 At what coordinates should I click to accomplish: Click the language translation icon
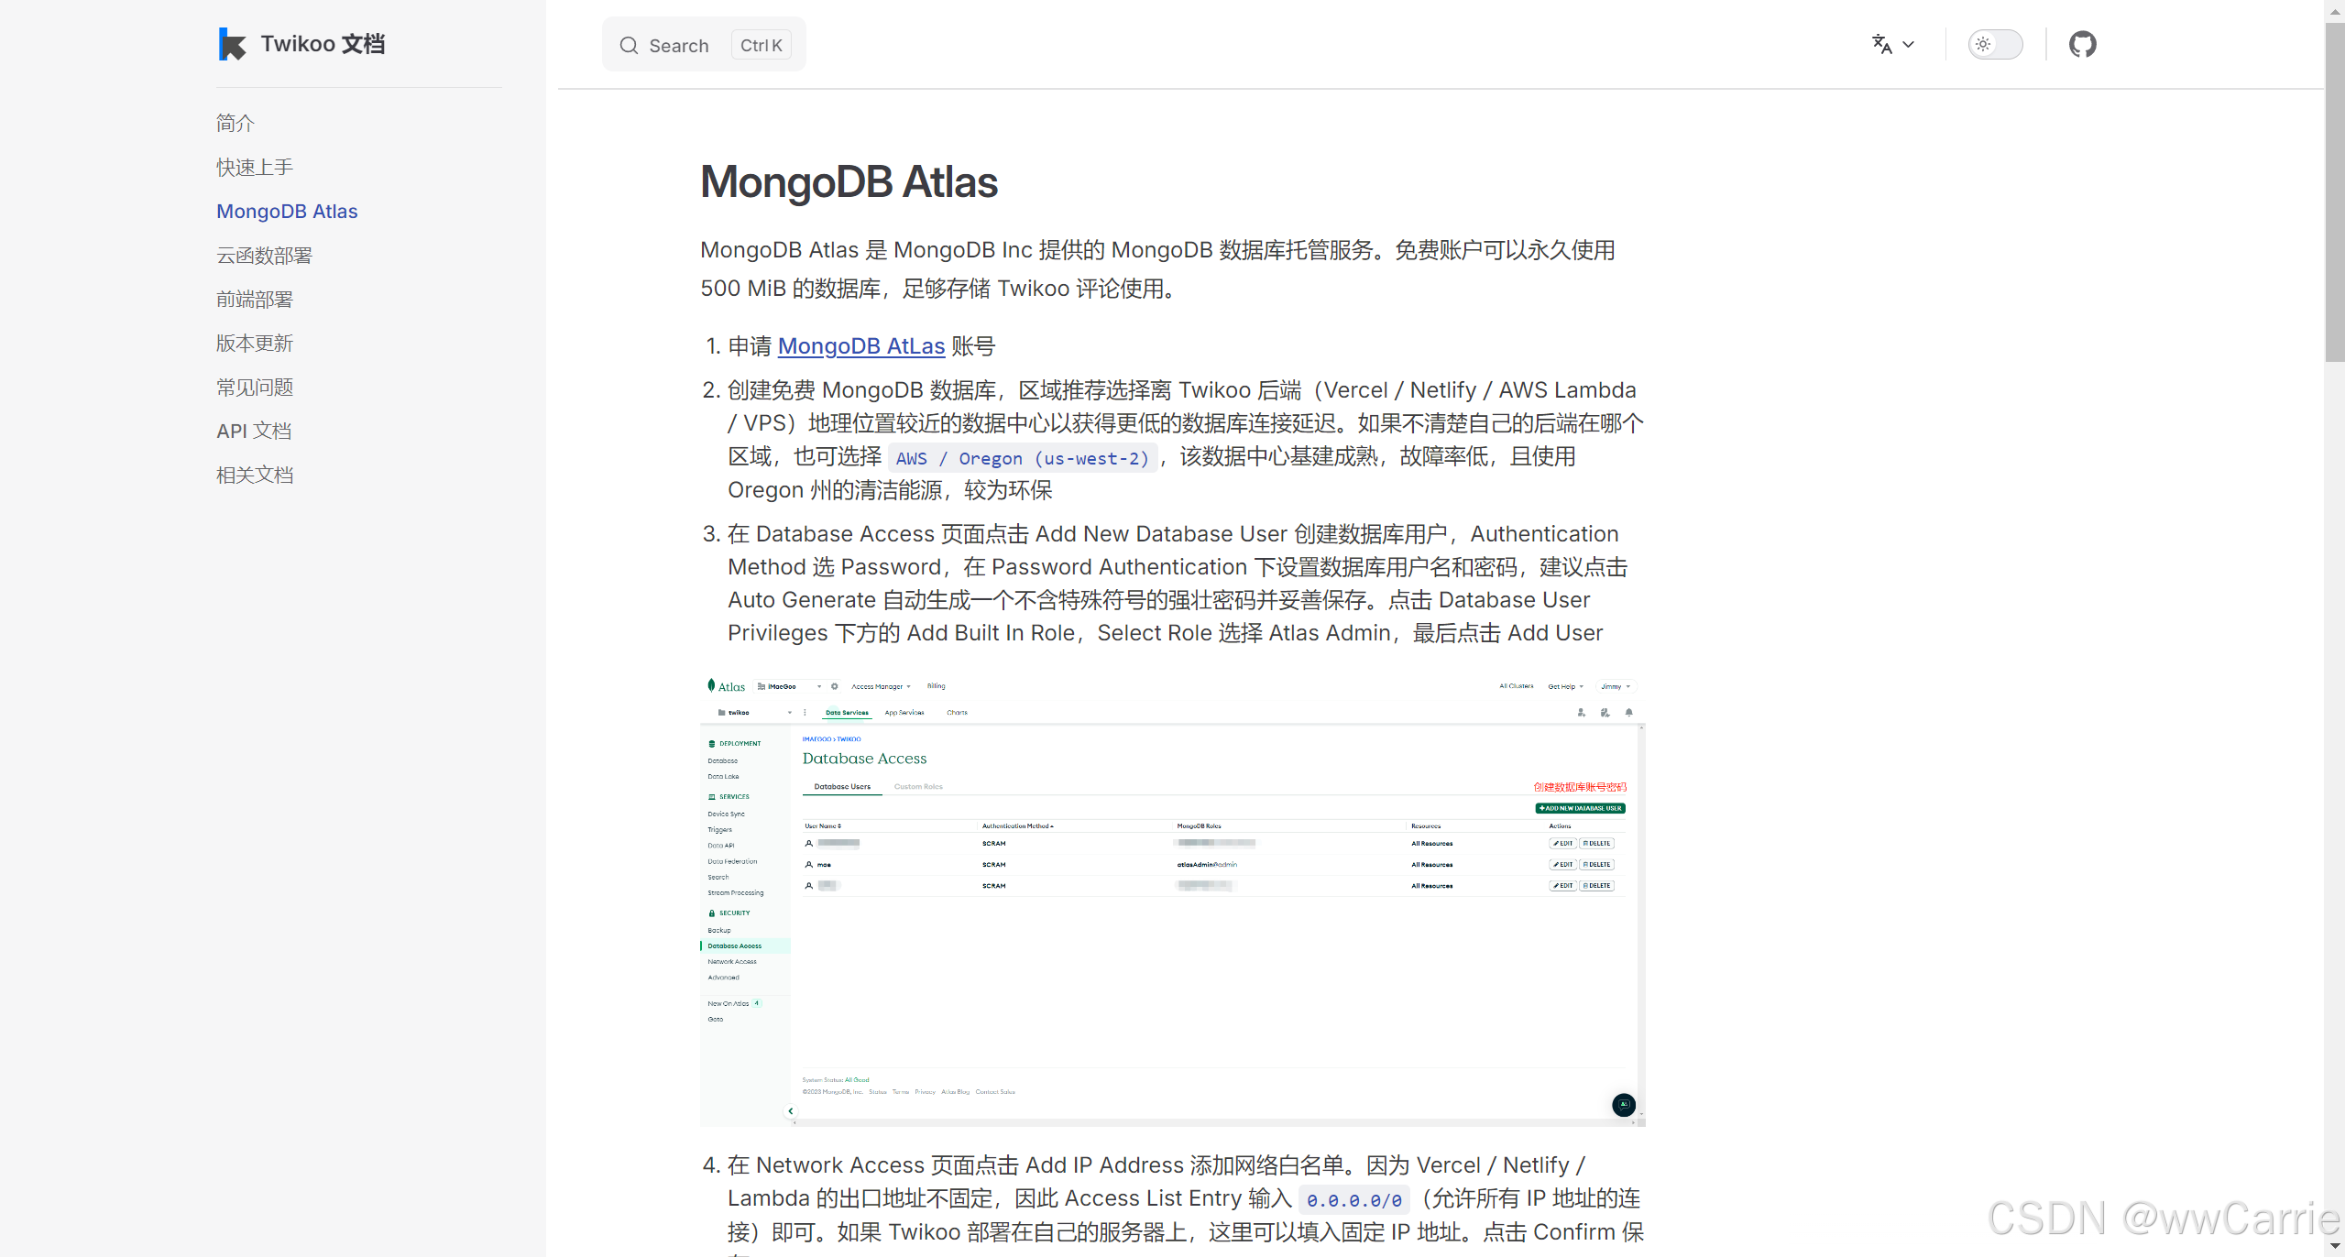(1882, 44)
